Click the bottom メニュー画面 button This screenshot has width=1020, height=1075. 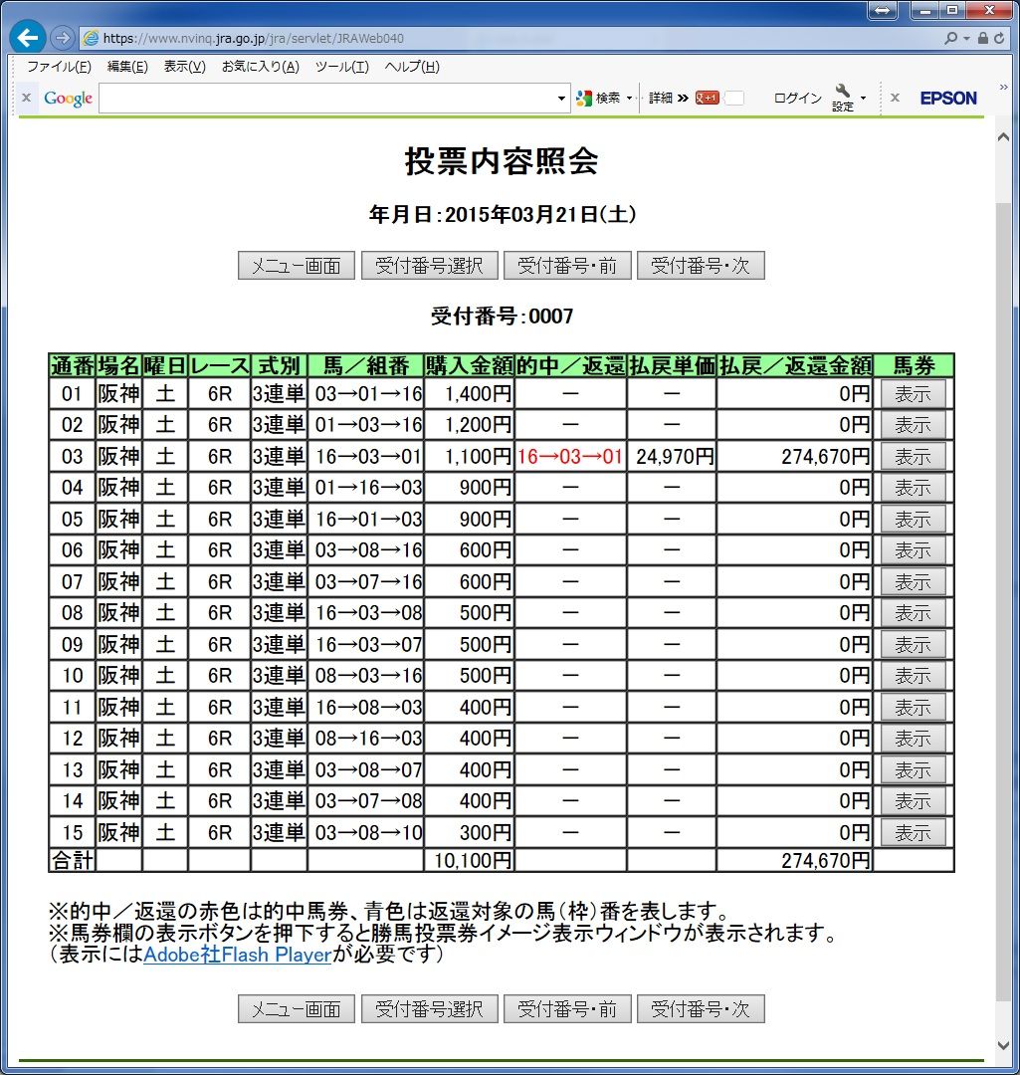tap(297, 1009)
